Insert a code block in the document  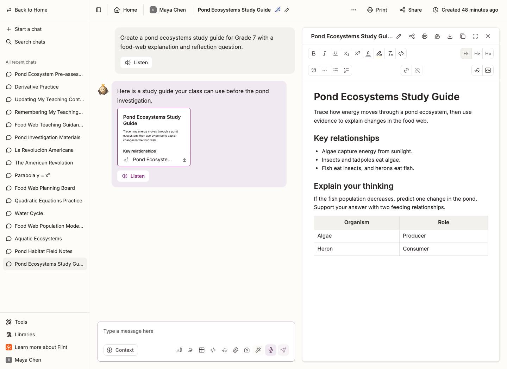coord(401,53)
